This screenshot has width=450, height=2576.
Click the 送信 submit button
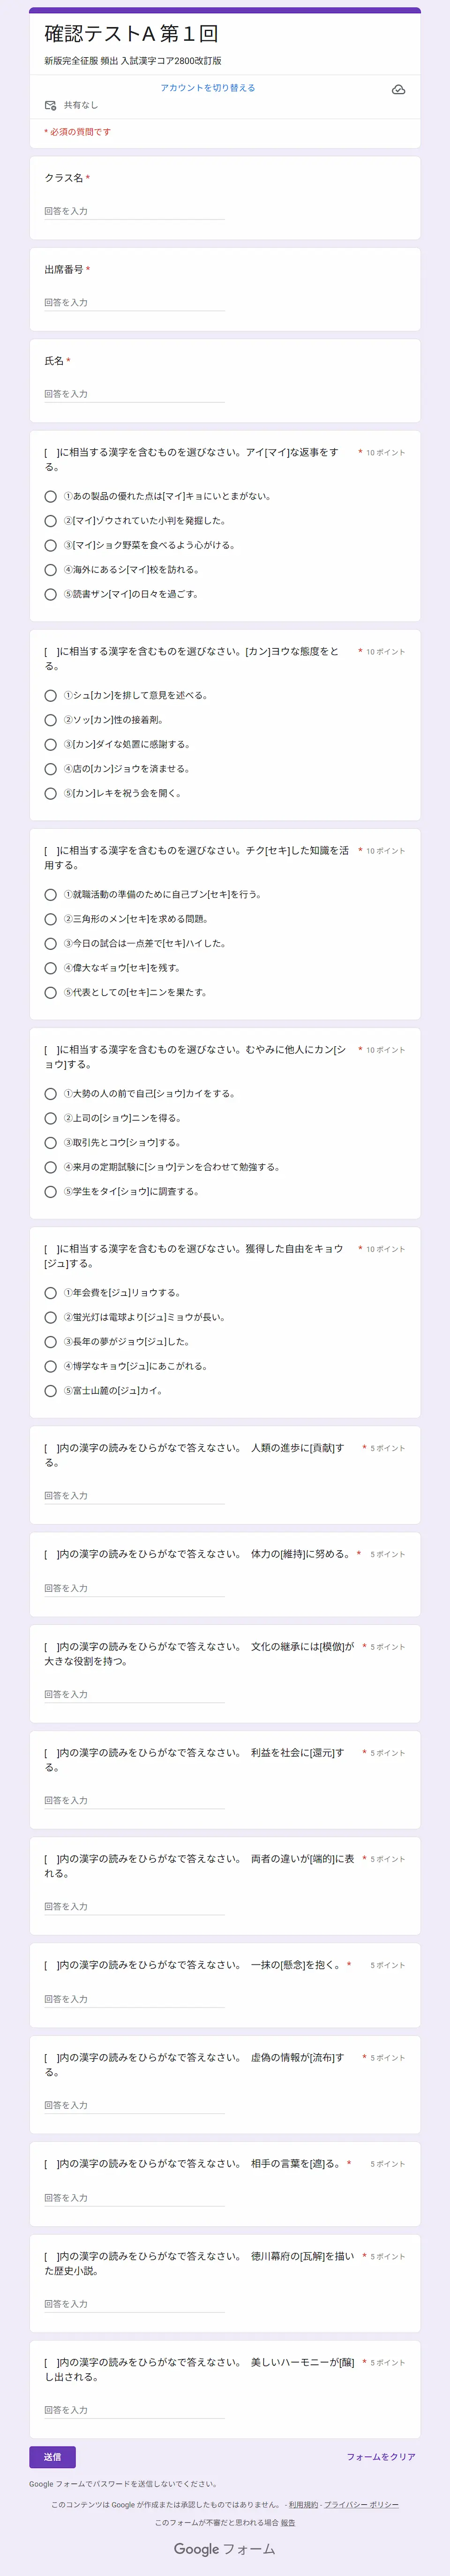click(52, 2457)
